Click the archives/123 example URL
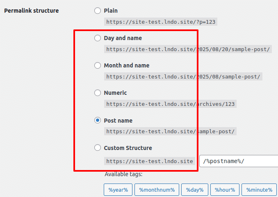This screenshot has width=278, height=197. [171, 104]
